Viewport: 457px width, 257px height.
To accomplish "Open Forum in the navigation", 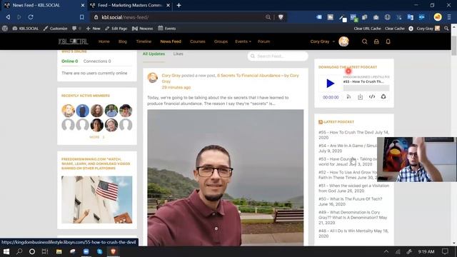I will (263, 41).
